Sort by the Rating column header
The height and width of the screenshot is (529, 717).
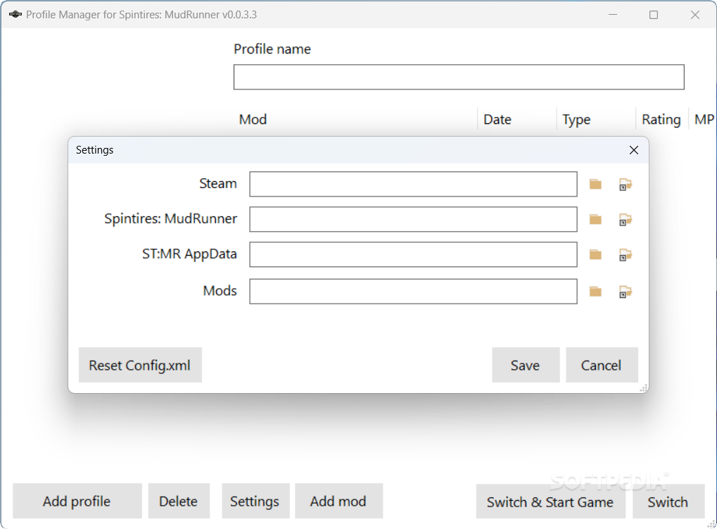[662, 120]
